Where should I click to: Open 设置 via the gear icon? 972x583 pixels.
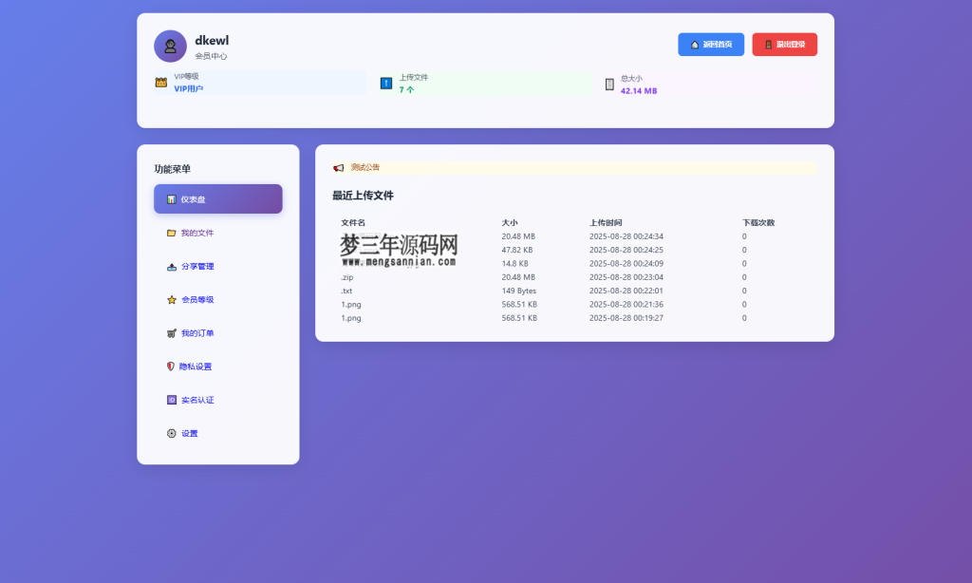coord(171,433)
